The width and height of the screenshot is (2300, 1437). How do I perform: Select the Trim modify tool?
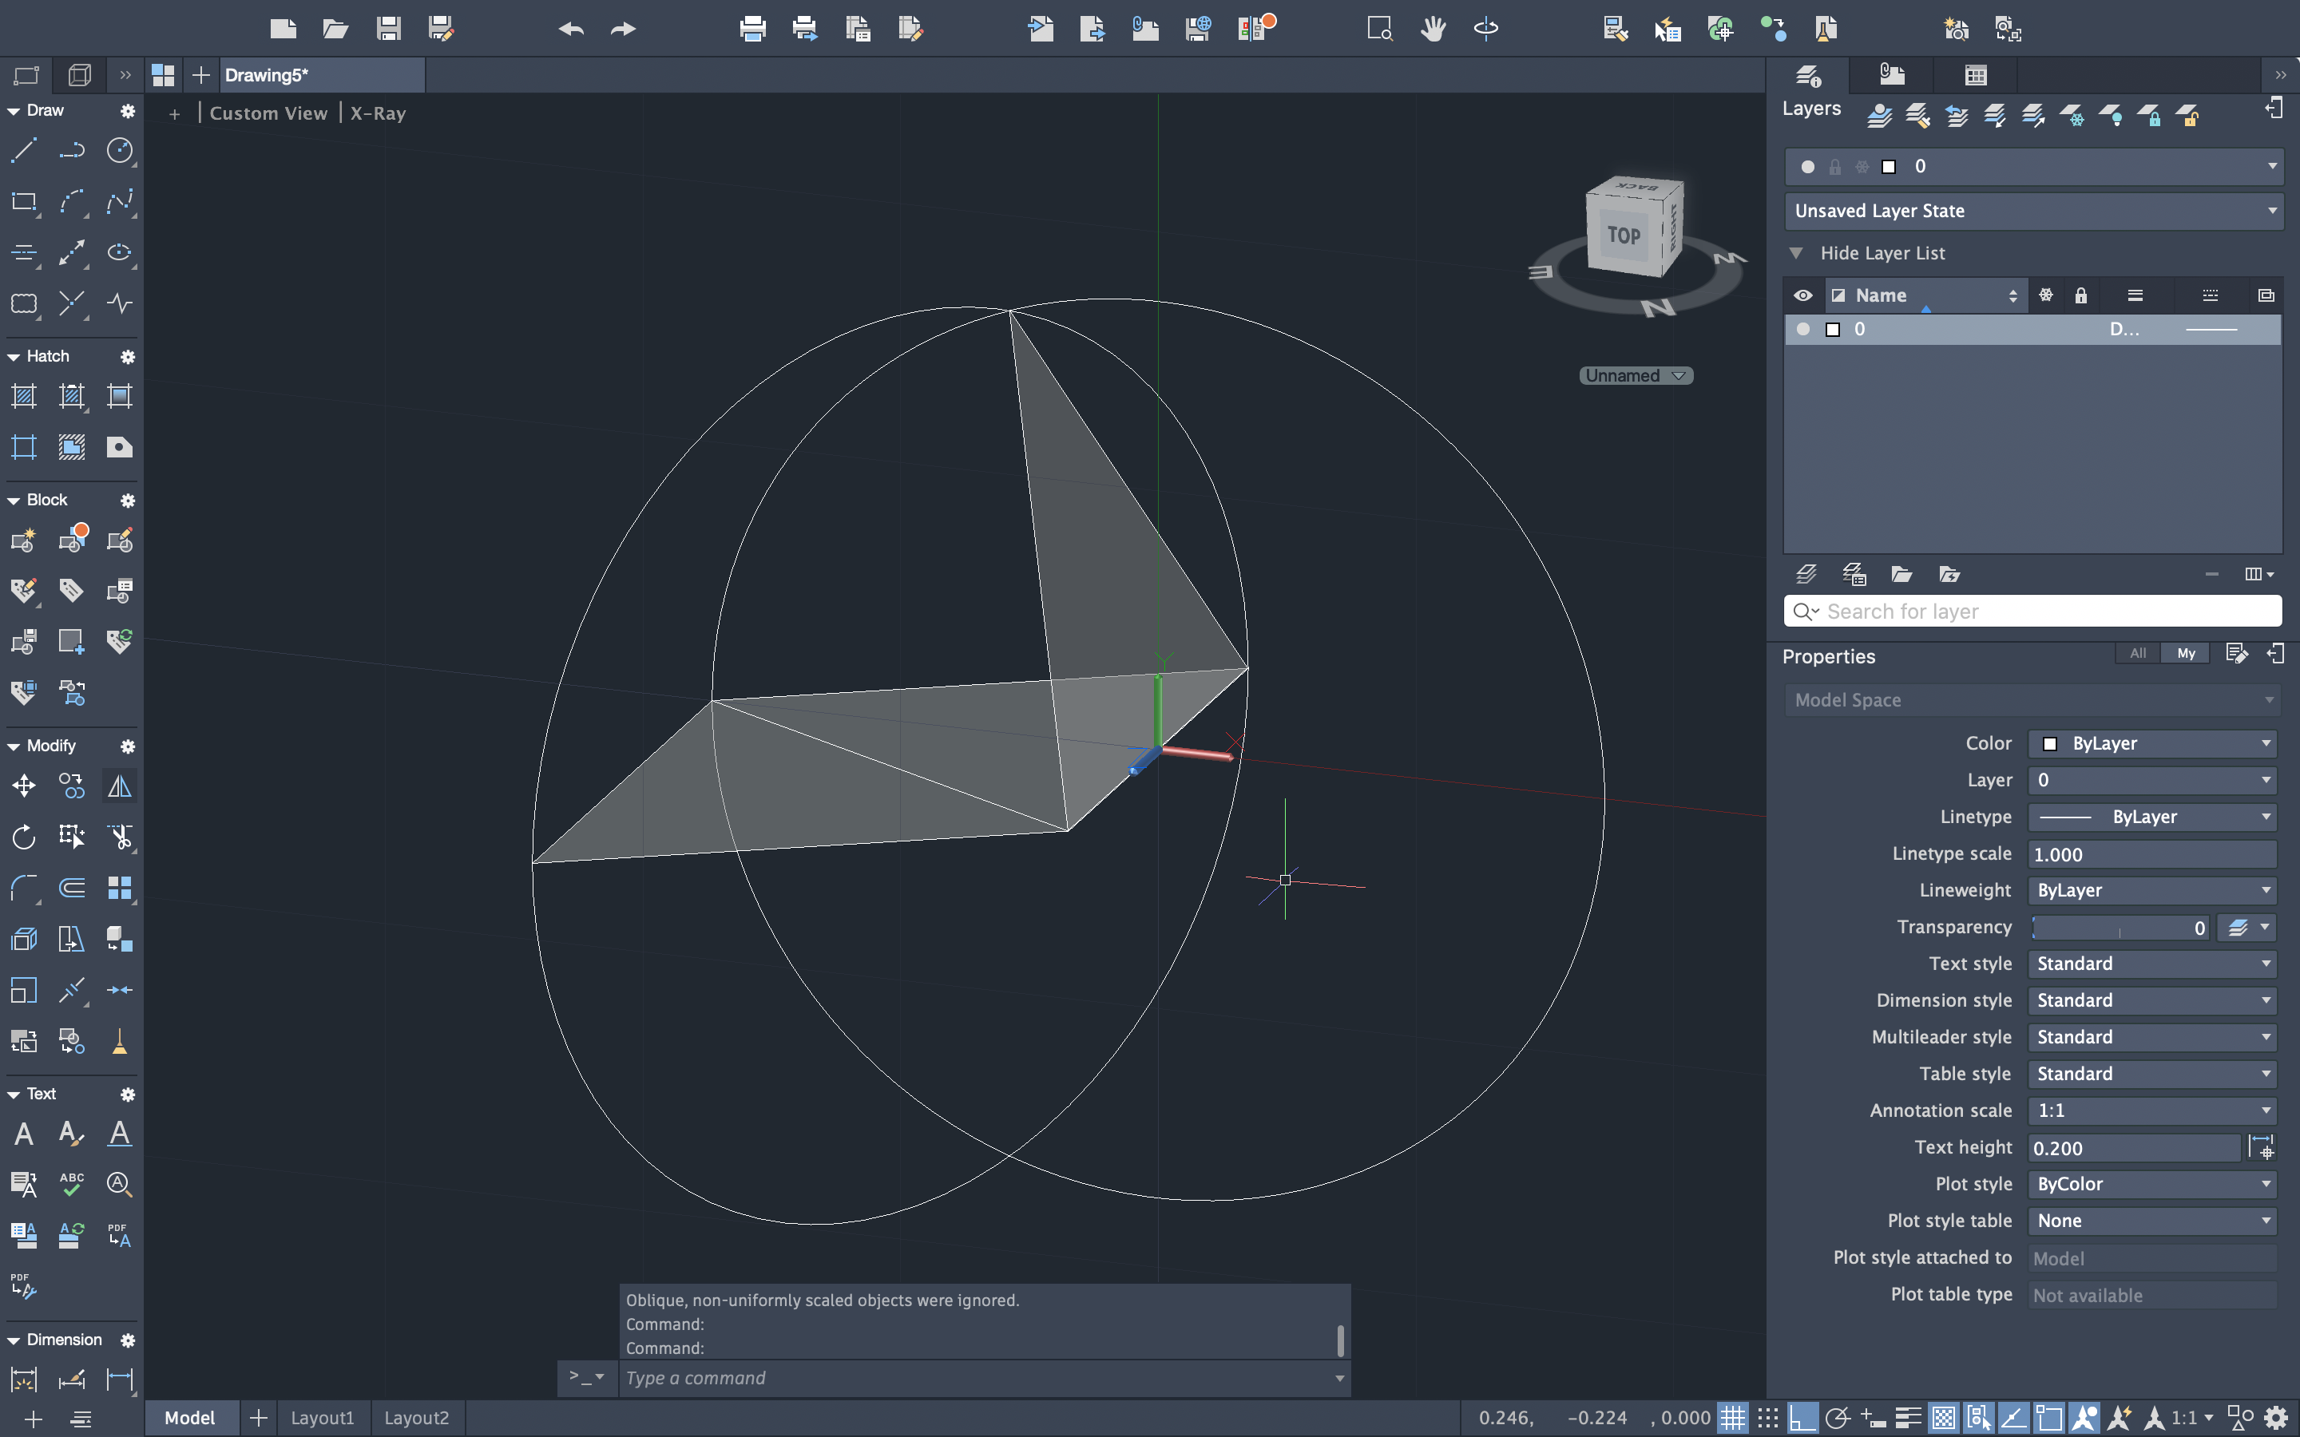tap(120, 837)
